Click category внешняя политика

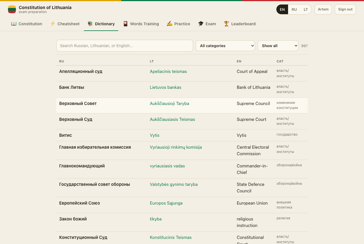(x=284, y=205)
